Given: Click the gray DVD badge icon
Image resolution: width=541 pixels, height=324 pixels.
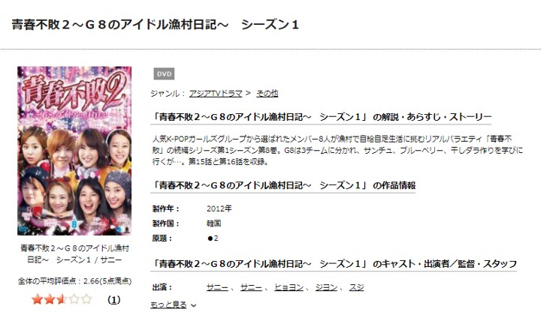Looking at the screenshot, I should (164, 74).
